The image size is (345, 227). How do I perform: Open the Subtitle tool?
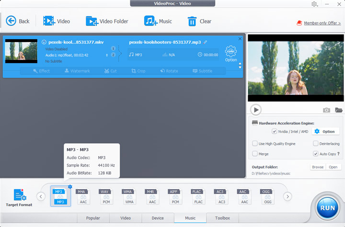point(202,71)
